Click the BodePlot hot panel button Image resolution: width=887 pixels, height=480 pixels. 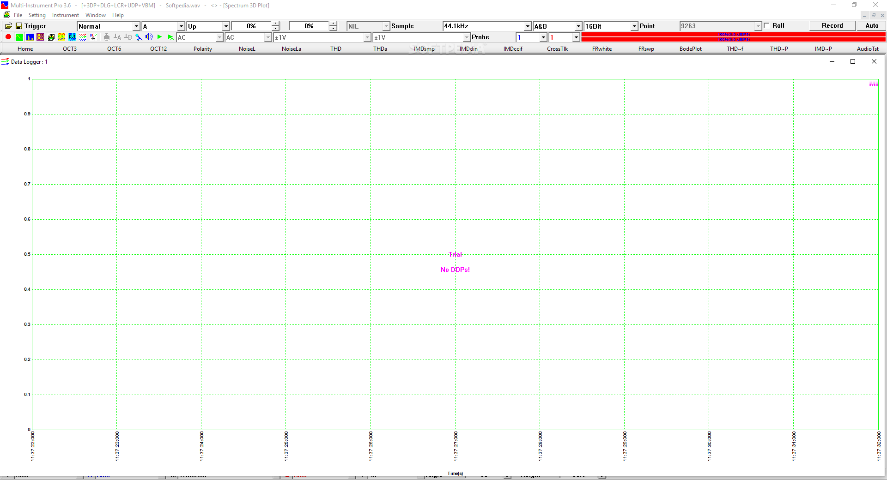tap(691, 48)
